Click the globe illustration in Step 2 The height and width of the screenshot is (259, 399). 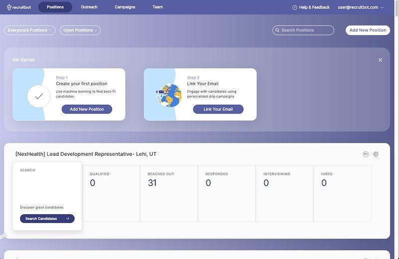(x=169, y=95)
